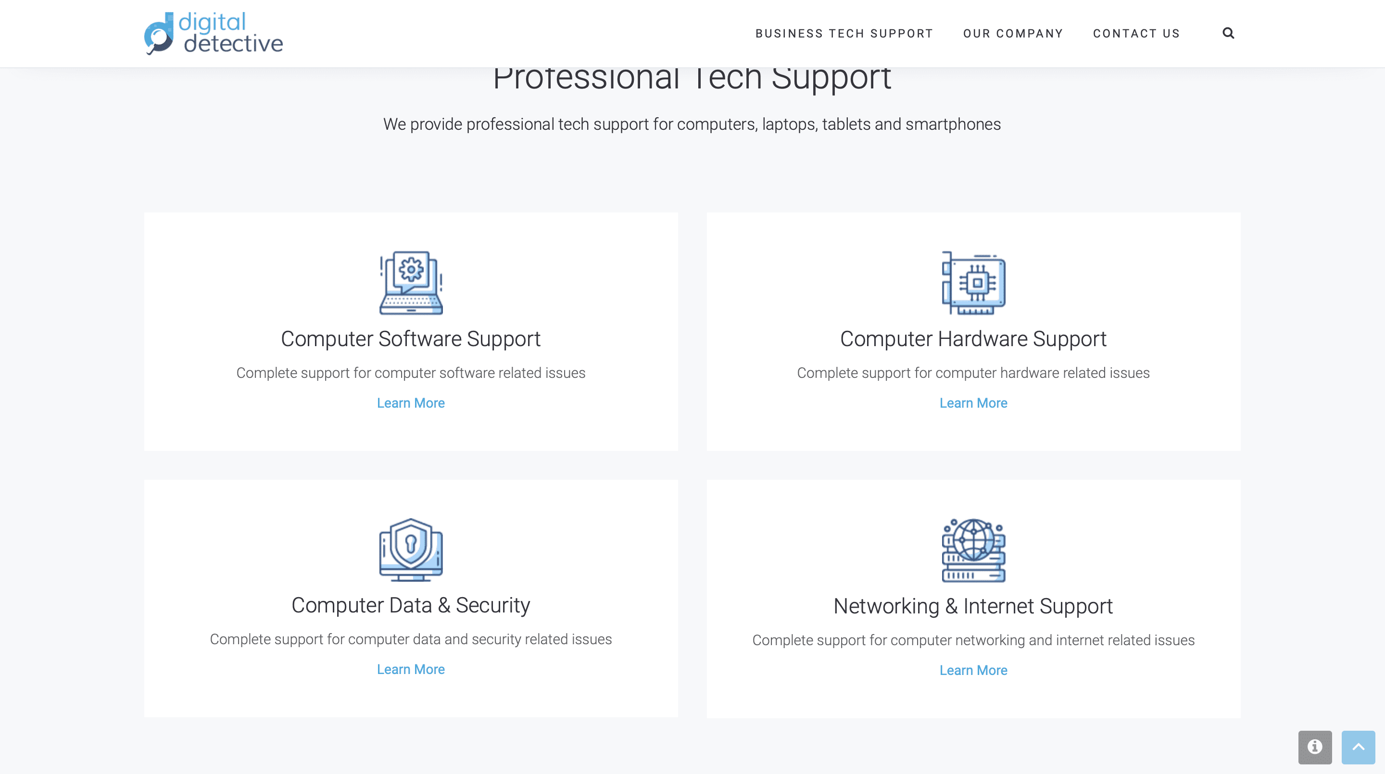Select the software support description text

pos(411,373)
